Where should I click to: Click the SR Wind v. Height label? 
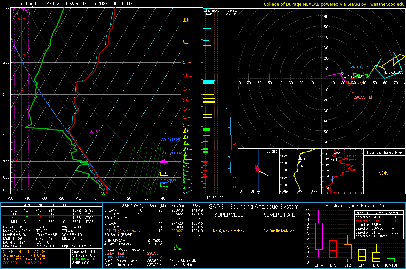pyautogui.click(x=335, y=156)
